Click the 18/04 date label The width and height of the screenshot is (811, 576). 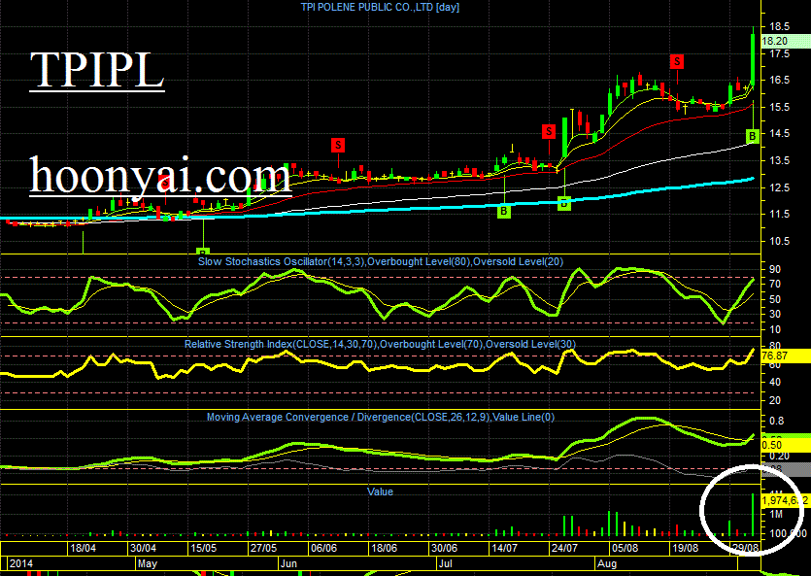(x=83, y=548)
